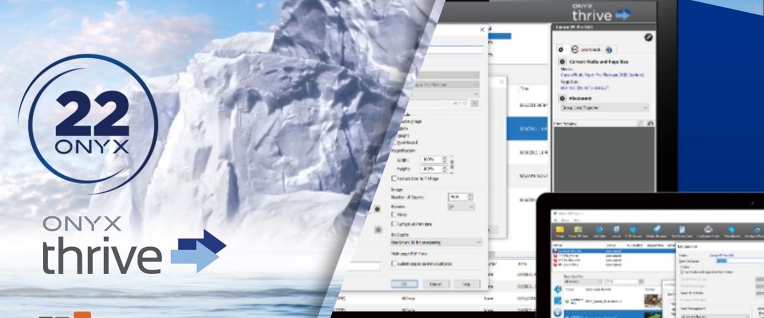Click the page size link in the printer panel
Image resolution: width=764 pixels, height=318 pixels.
[585, 87]
